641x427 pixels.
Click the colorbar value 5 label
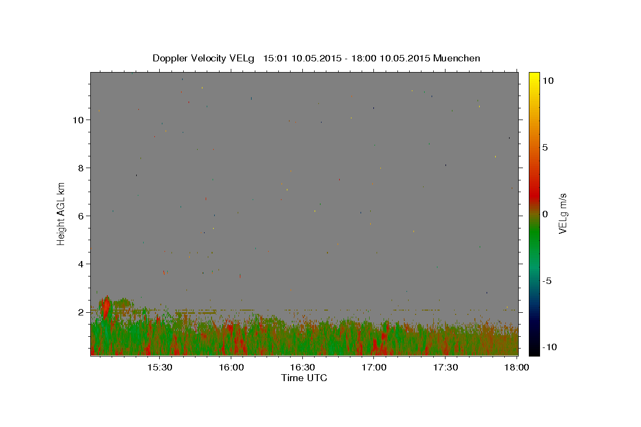point(545,147)
